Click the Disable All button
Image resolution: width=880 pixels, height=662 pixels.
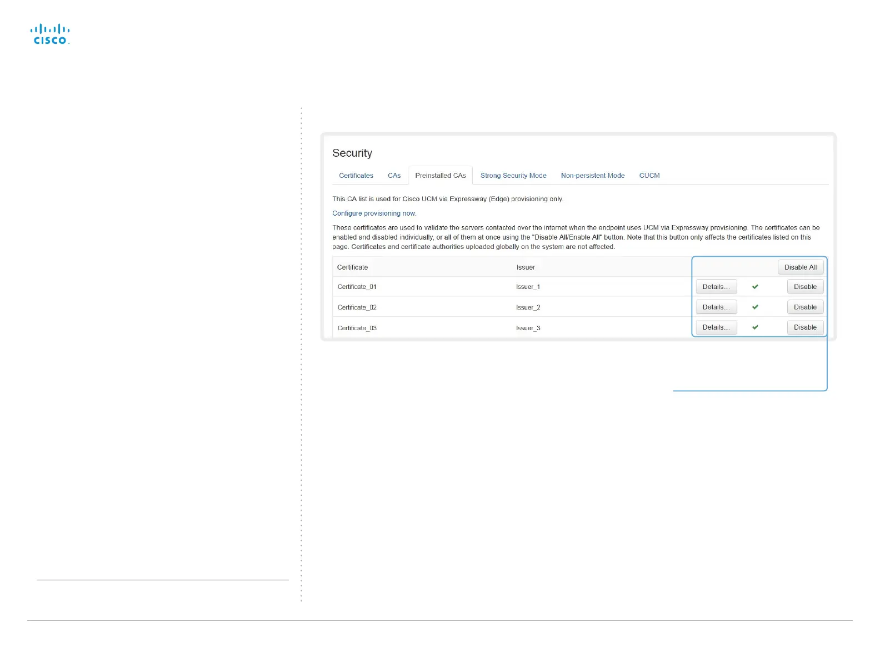point(801,267)
